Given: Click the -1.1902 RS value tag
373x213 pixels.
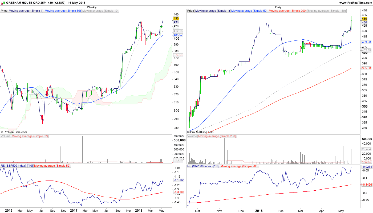Looking at the screenshot, I should point(179,180).
